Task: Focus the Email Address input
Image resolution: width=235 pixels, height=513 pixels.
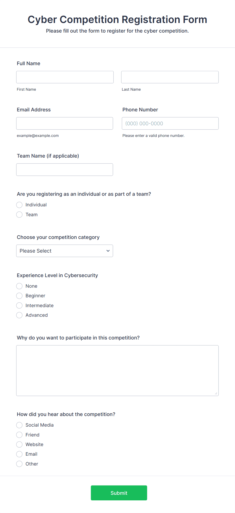Action: (x=64, y=123)
